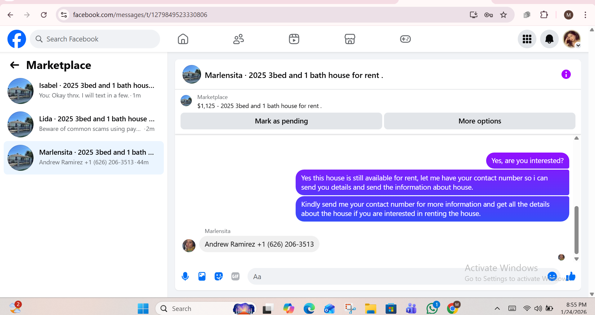Open Lida's house rental conversation
Viewport: 595px width, 315px height.
coord(84,124)
